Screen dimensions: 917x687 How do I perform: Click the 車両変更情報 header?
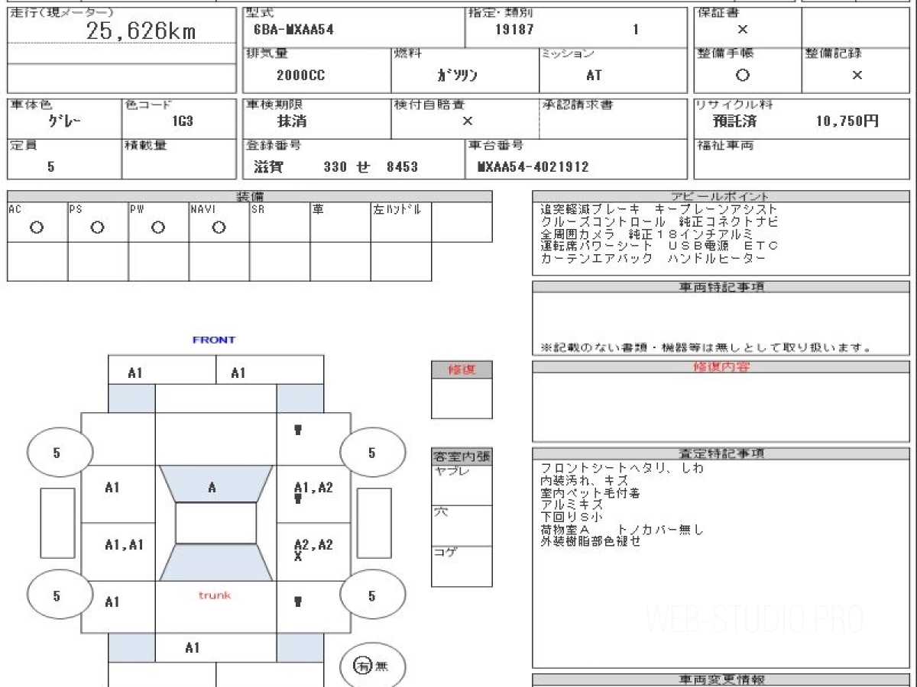[721, 679]
